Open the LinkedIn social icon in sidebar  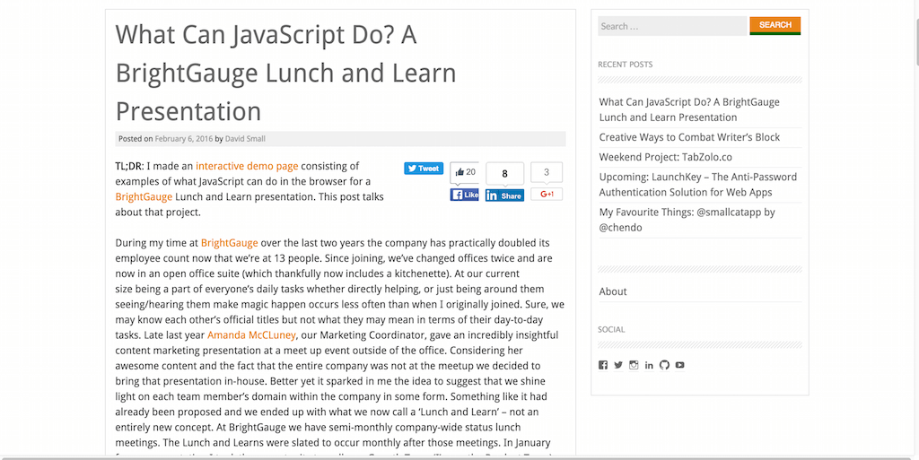[x=649, y=365]
